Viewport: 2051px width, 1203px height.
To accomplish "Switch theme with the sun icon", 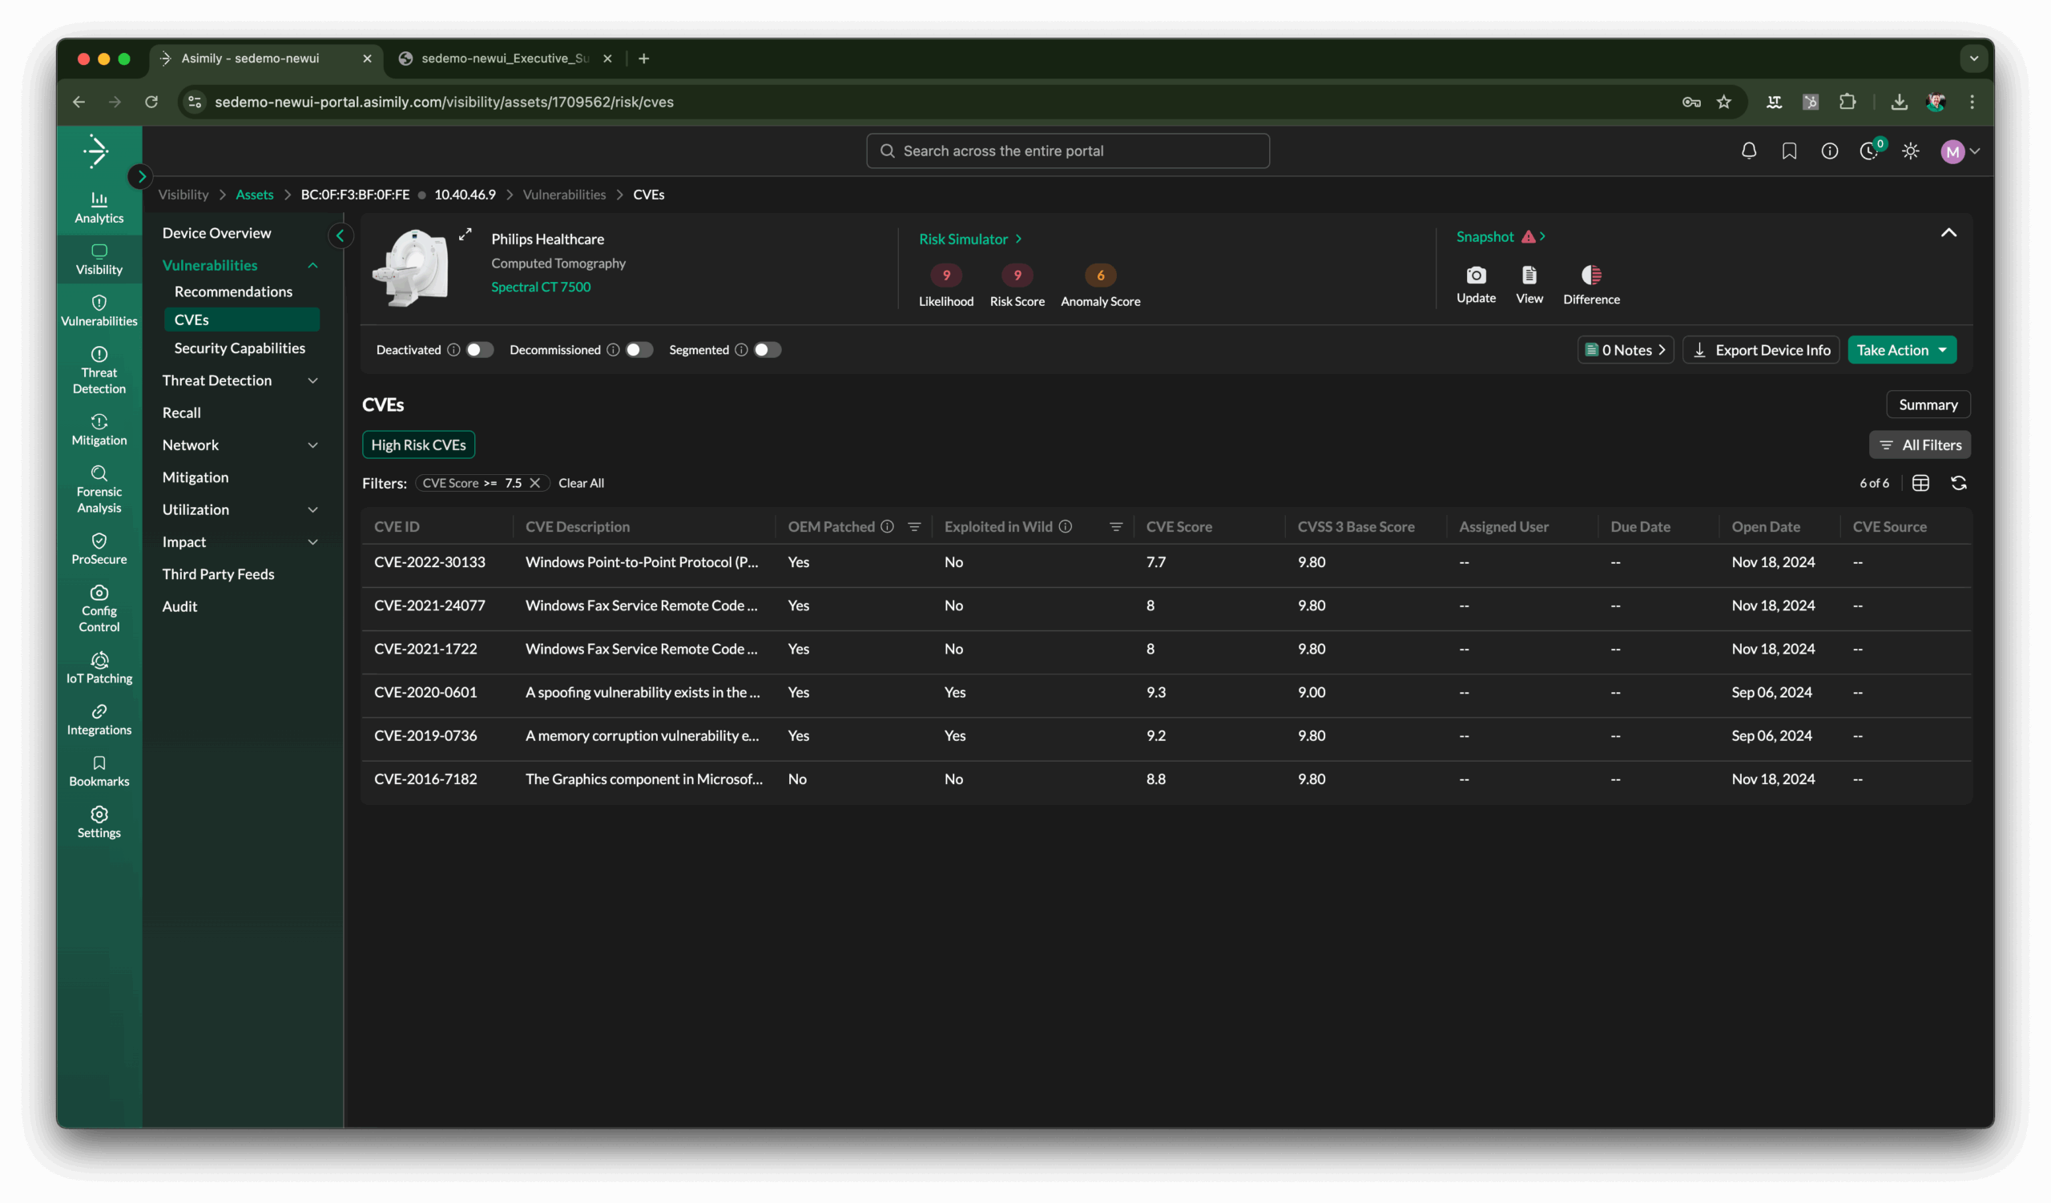I will (1911, 151).
